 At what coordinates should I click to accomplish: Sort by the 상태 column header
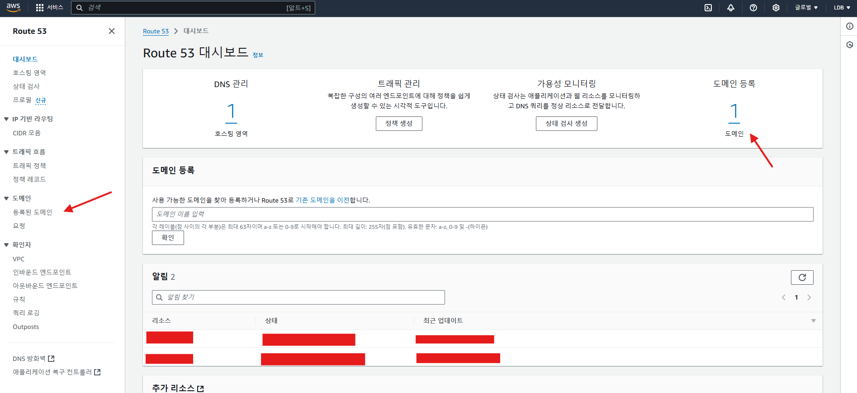271,321
